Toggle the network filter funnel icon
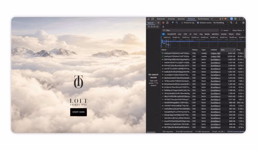The image size is (257, 150). (173, 23)
